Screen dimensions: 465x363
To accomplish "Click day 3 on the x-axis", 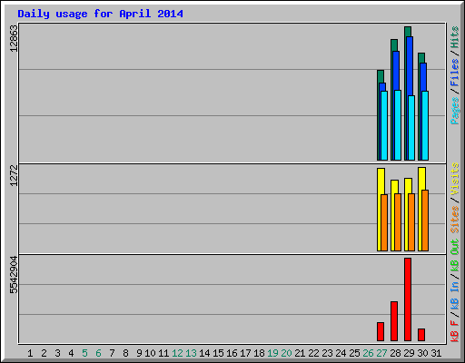I will point(57,353).
